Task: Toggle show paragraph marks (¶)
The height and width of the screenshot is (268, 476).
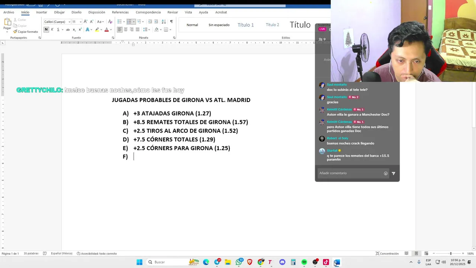Action: tap(171, 22)
